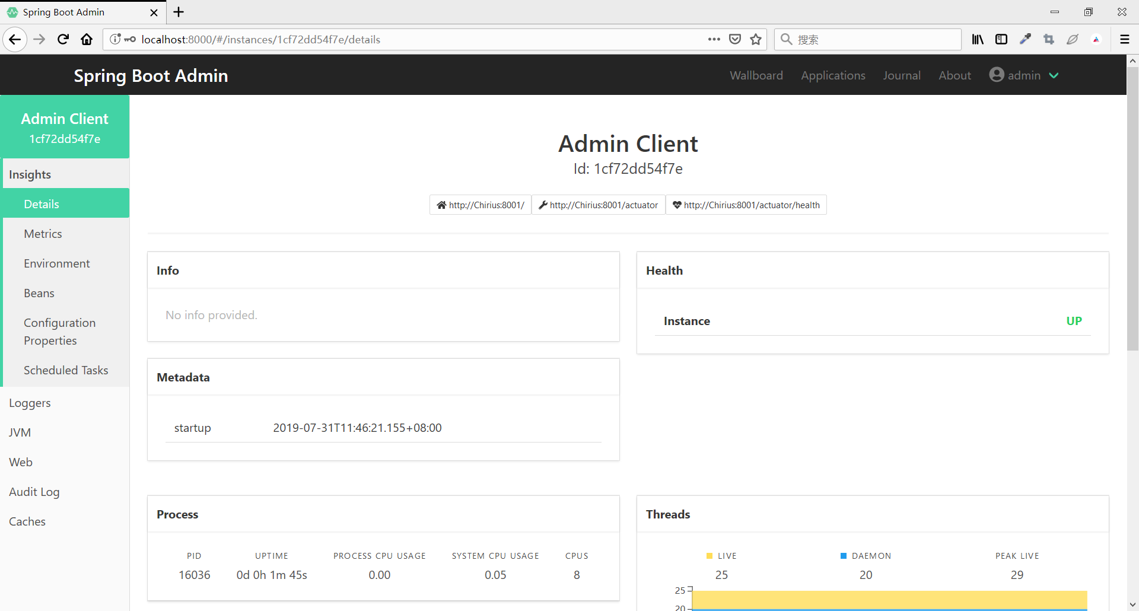
Task: Open Configuration Properties in the sidebar
Action: tap(66, 332)
